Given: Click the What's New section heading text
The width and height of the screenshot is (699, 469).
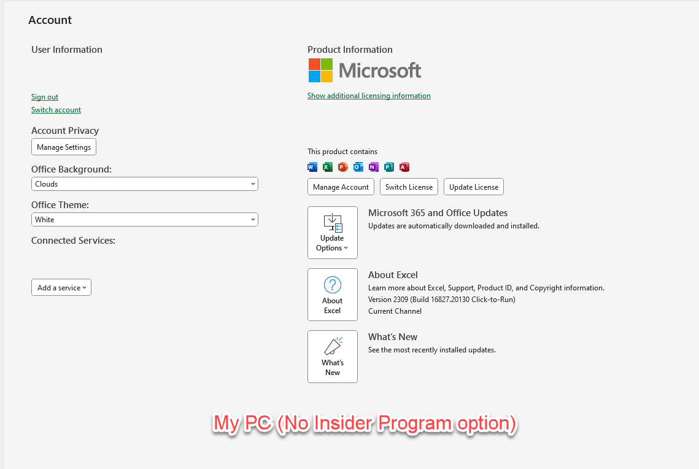Looking at the screenshot, I should (x=393, y=336).
